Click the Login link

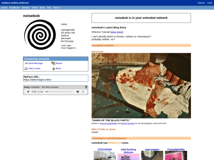[210, 3]
